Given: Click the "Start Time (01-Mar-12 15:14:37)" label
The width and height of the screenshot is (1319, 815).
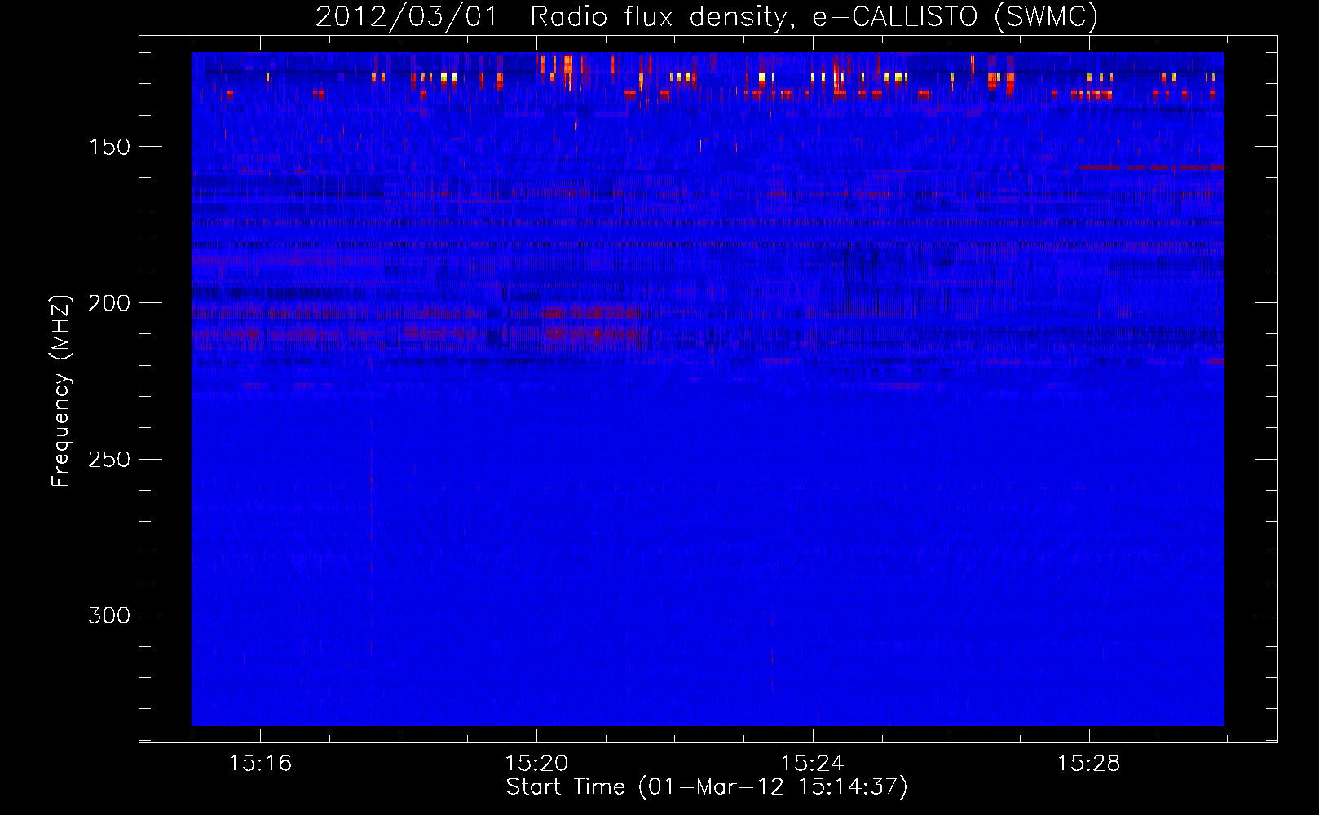Looking at the screenshot, I should pyautogui.click(x=707, y=787).
